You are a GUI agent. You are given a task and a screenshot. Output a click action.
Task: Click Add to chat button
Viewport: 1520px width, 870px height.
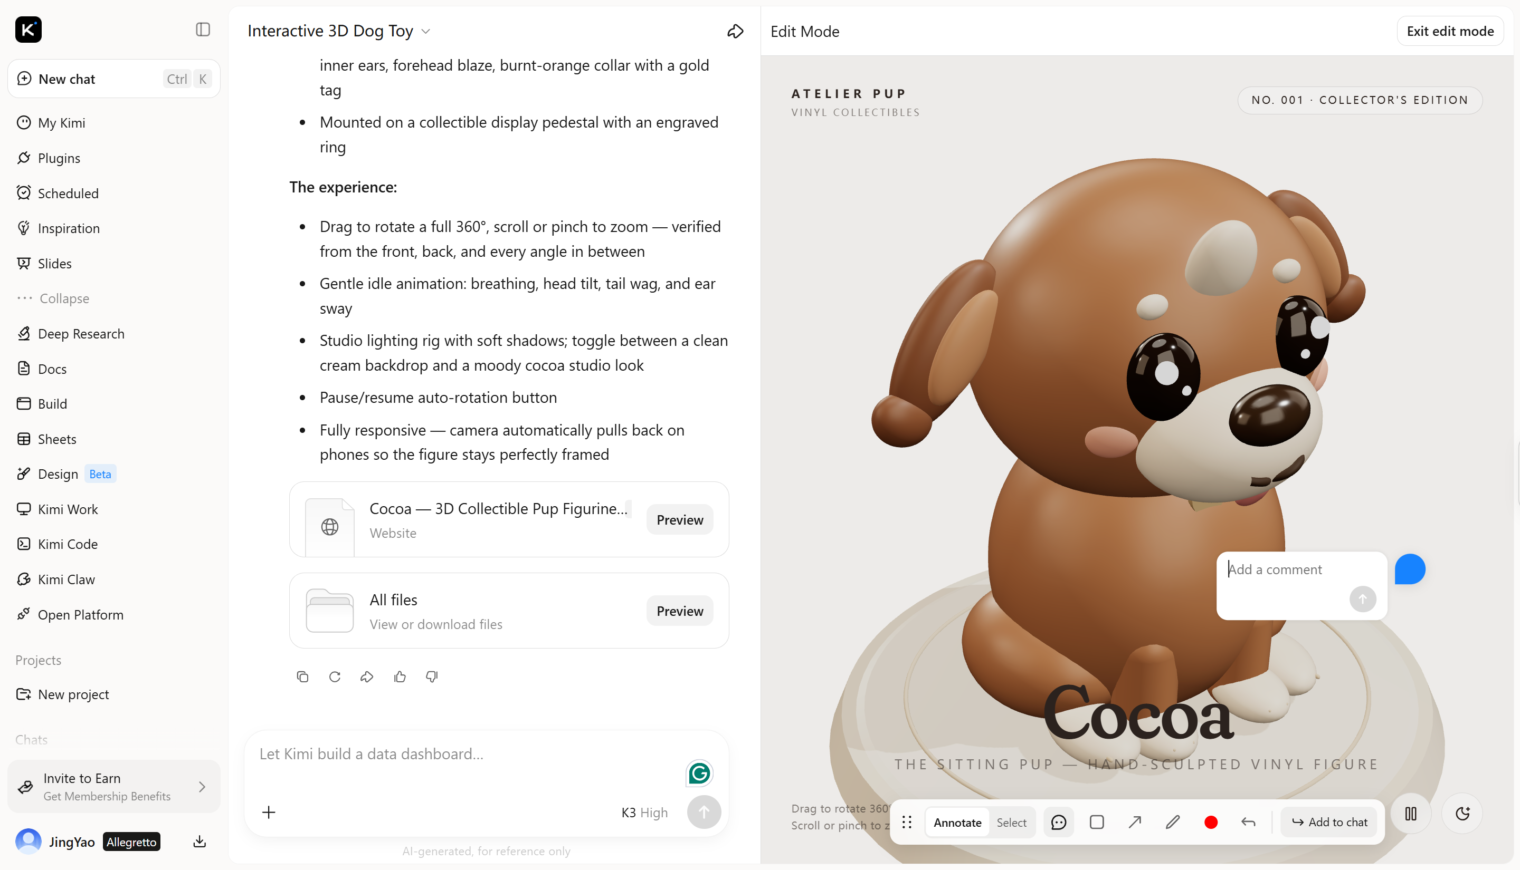pyautogui.click(x=1328, y=822)
